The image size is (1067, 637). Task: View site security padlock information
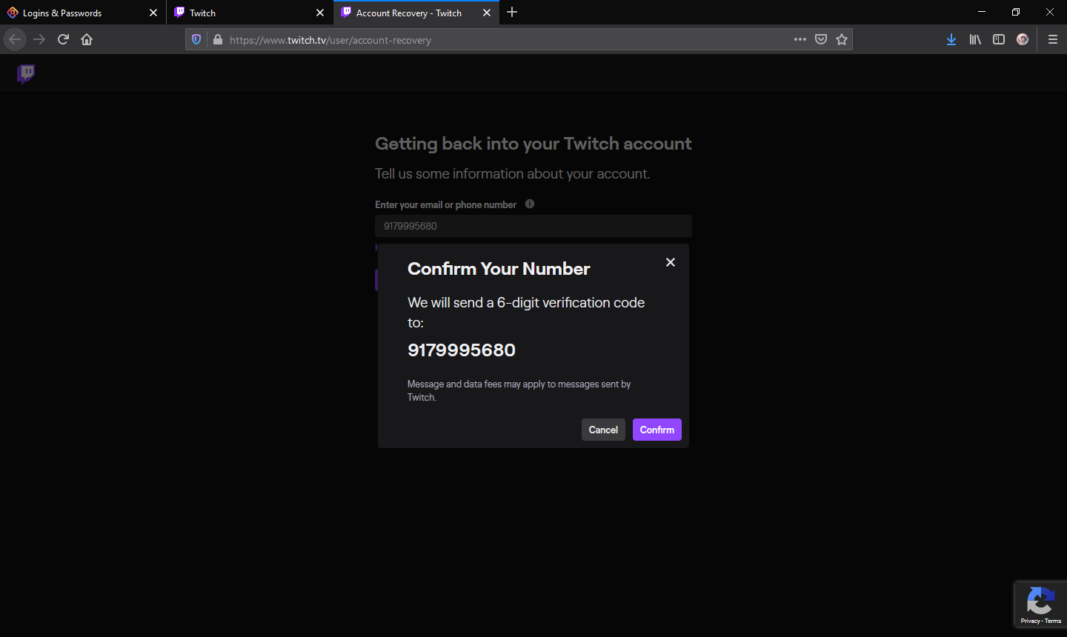click(x=218, y=39)
